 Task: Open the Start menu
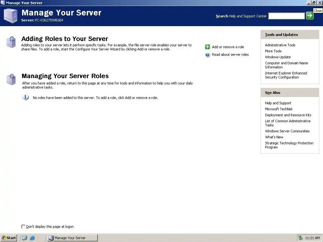pyautogui.click(x=9, y=238)
